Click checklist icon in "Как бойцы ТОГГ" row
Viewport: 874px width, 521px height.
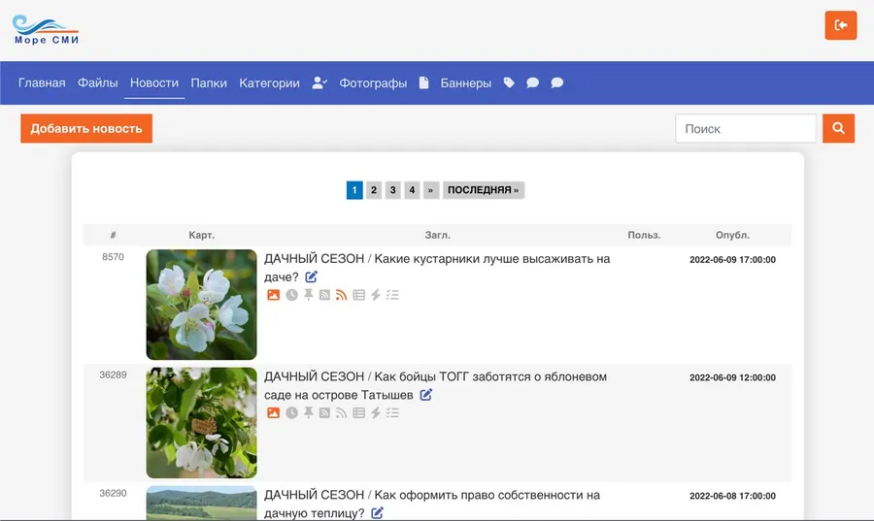[392, 413]
